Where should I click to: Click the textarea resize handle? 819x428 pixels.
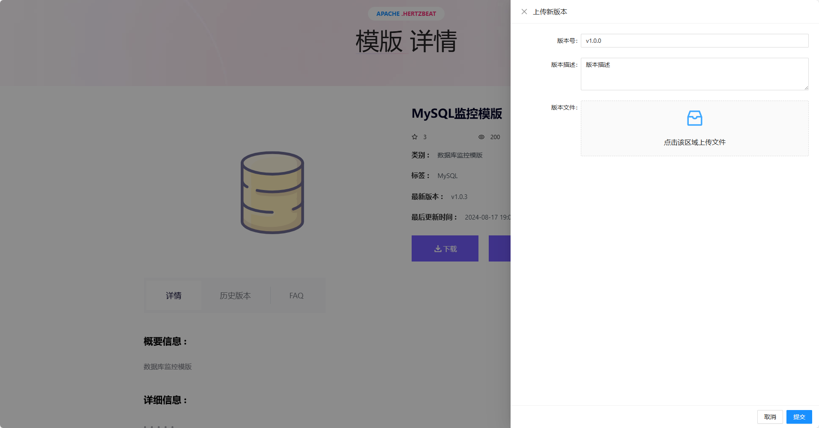806,88
